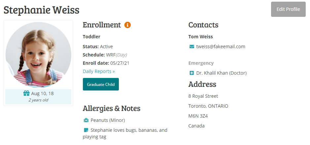Click the Aug 10, 18 birthdate text
The height and width of the screenshot is (145, 310).
point(42,93)
